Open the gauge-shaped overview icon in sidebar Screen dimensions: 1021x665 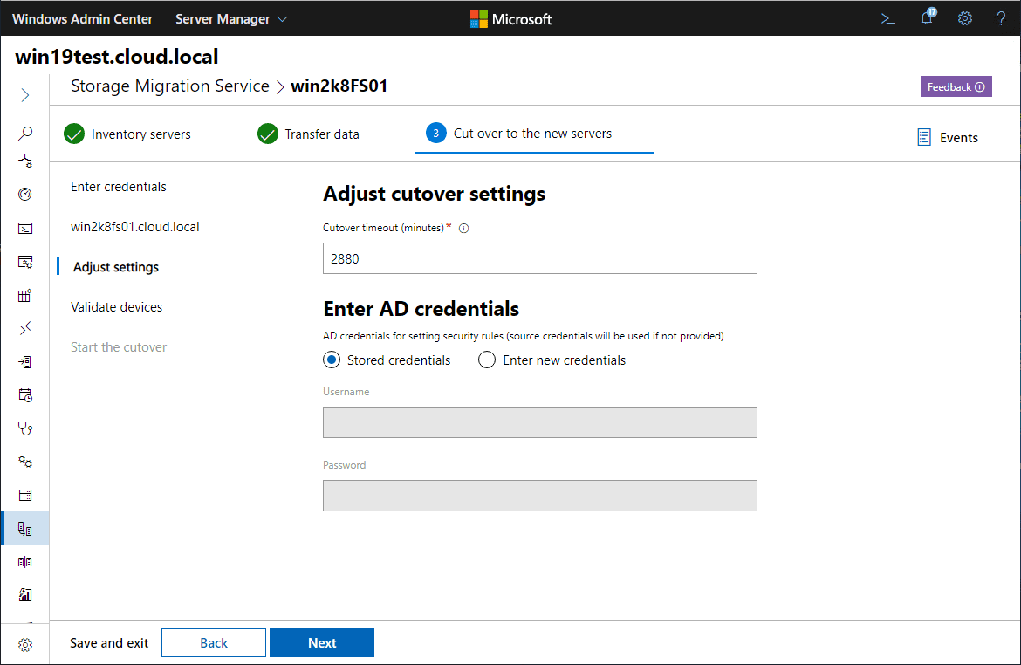[x=25, y=195]
